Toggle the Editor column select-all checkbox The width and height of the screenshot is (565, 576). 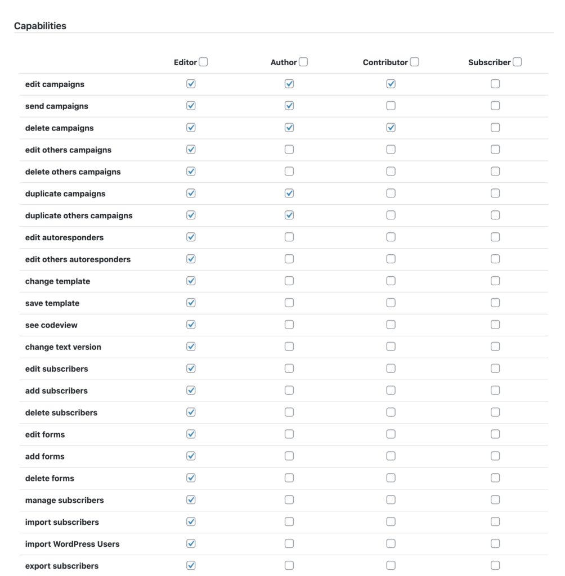(x=203, y=62)
